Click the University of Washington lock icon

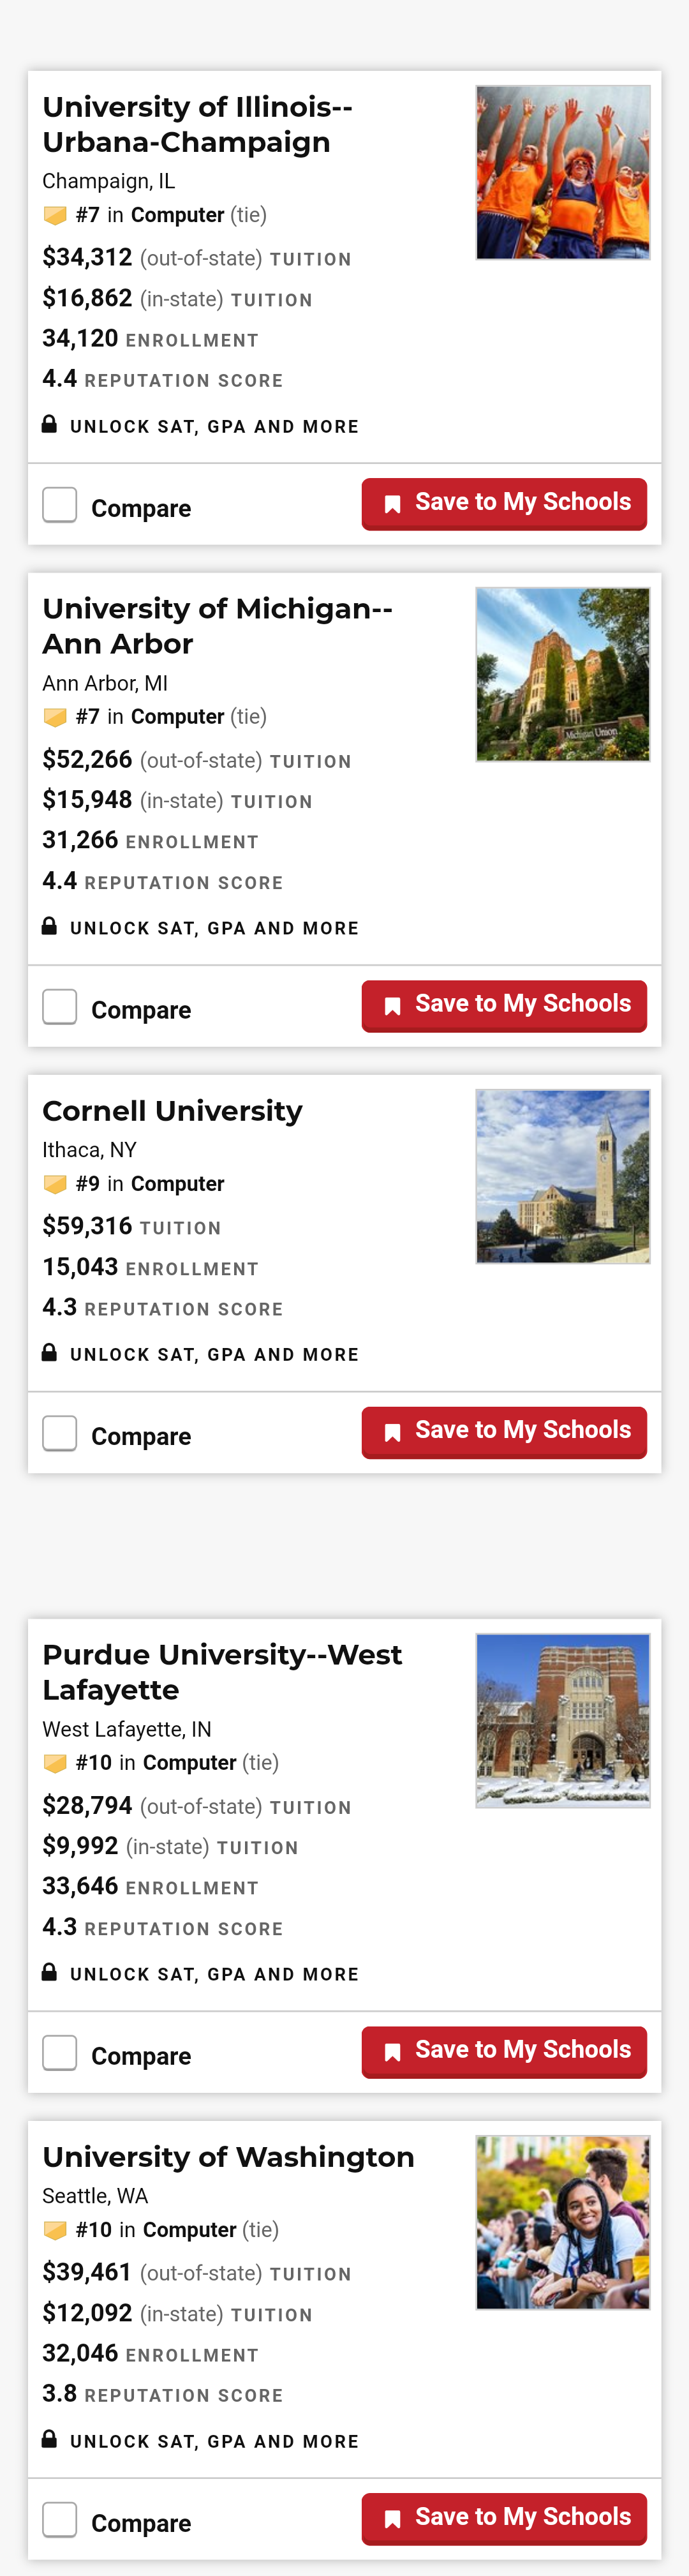click(x=49, y=2439)
